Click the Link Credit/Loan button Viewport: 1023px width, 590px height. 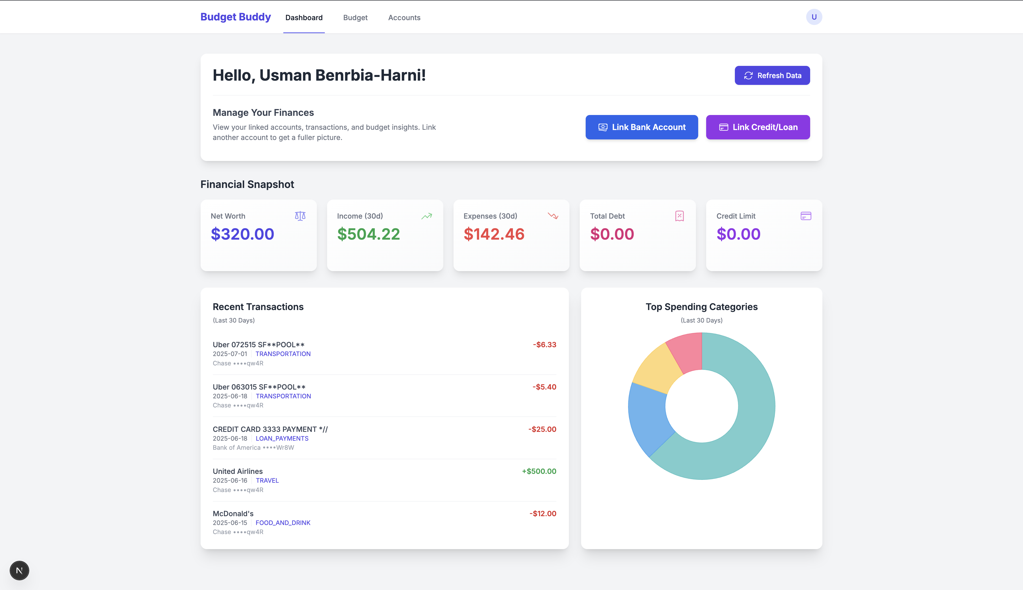point(758,127)
